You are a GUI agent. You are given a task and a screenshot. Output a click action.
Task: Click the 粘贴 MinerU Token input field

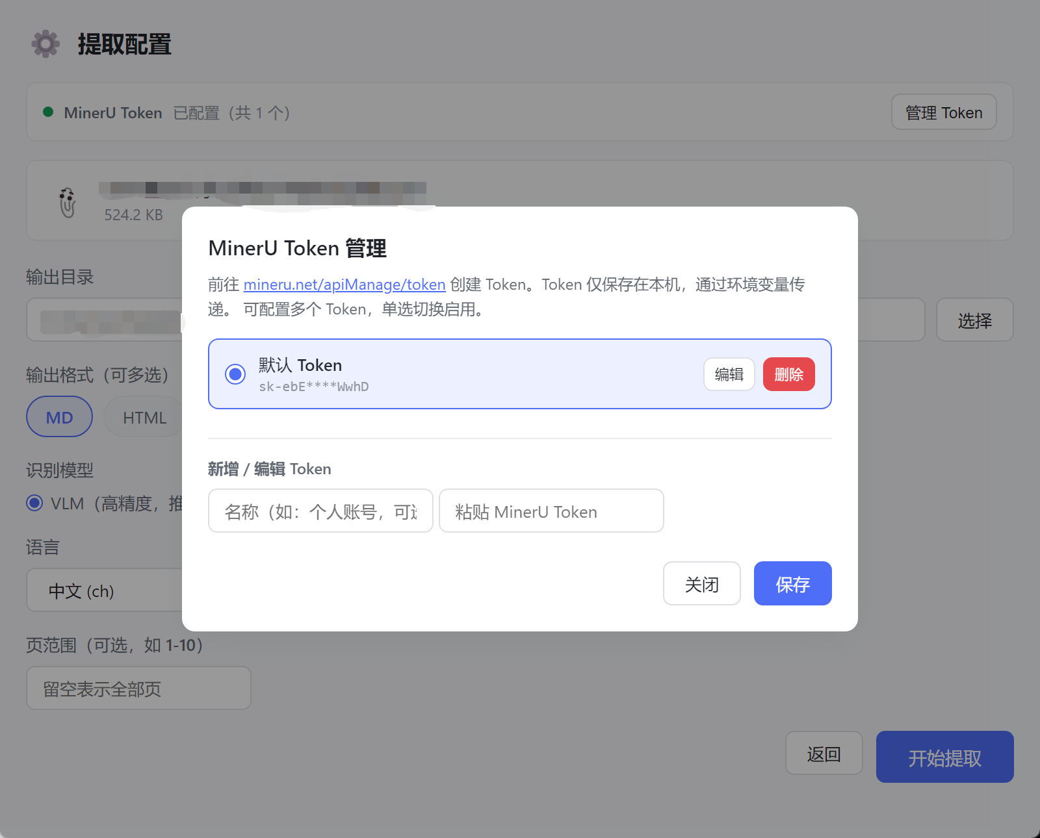tap(551, 511)
